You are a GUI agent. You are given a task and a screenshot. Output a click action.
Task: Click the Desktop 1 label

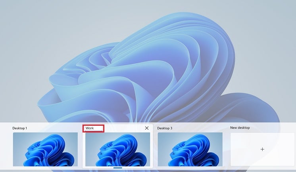19,128
